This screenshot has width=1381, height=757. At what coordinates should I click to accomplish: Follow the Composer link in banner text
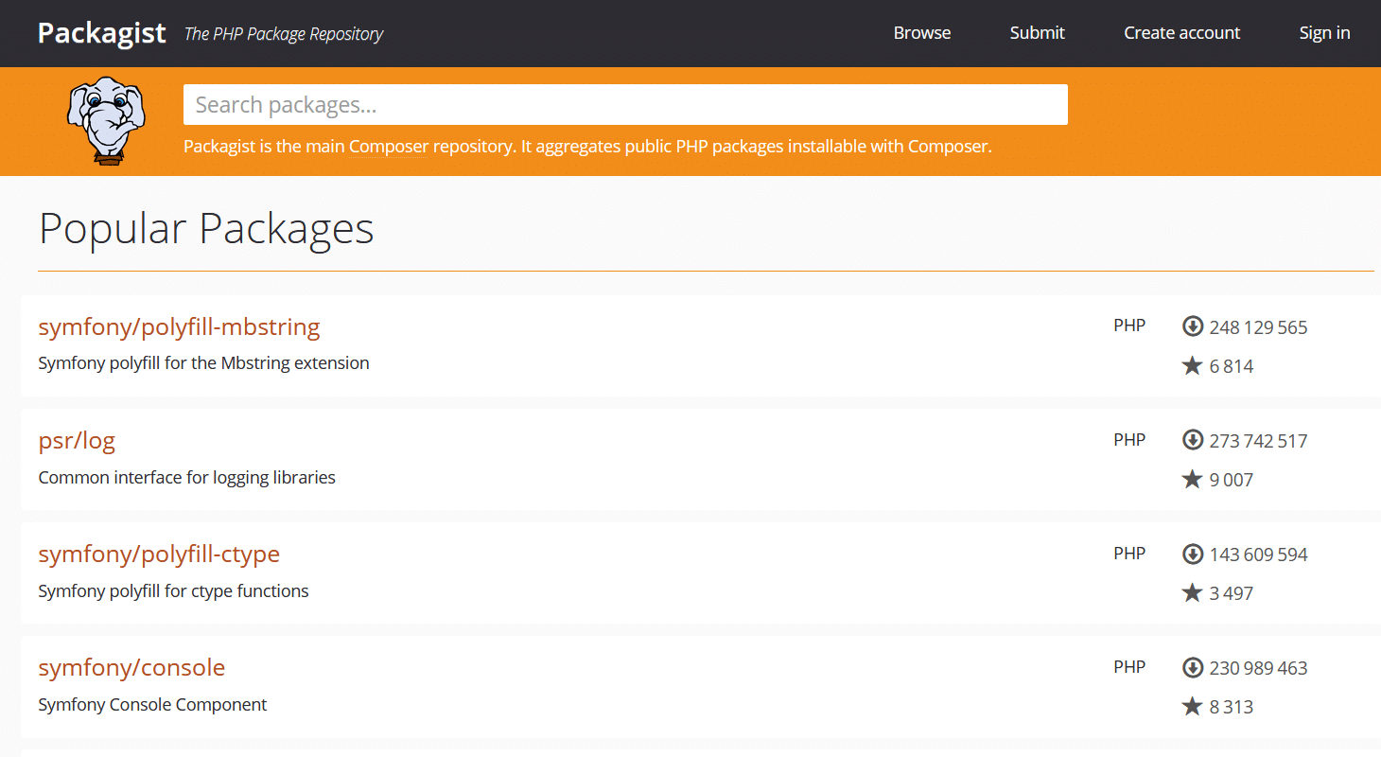click(x=388, y=147)
